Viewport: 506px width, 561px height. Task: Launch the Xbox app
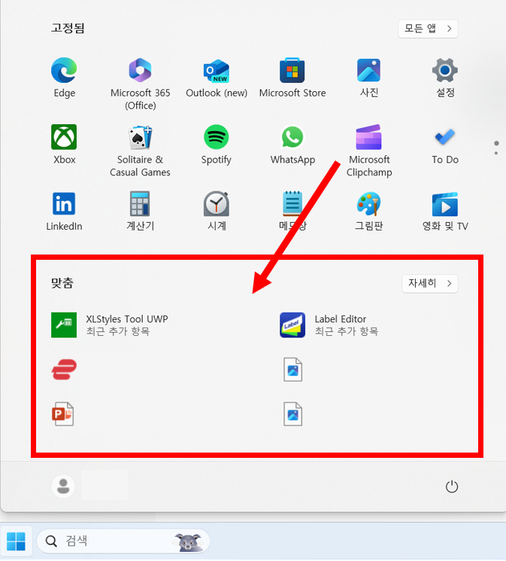click(64, 144)
